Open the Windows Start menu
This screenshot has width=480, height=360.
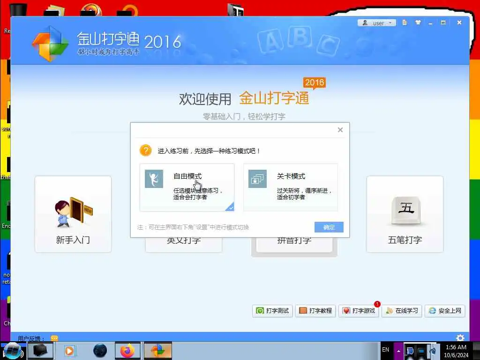[13, 351]
